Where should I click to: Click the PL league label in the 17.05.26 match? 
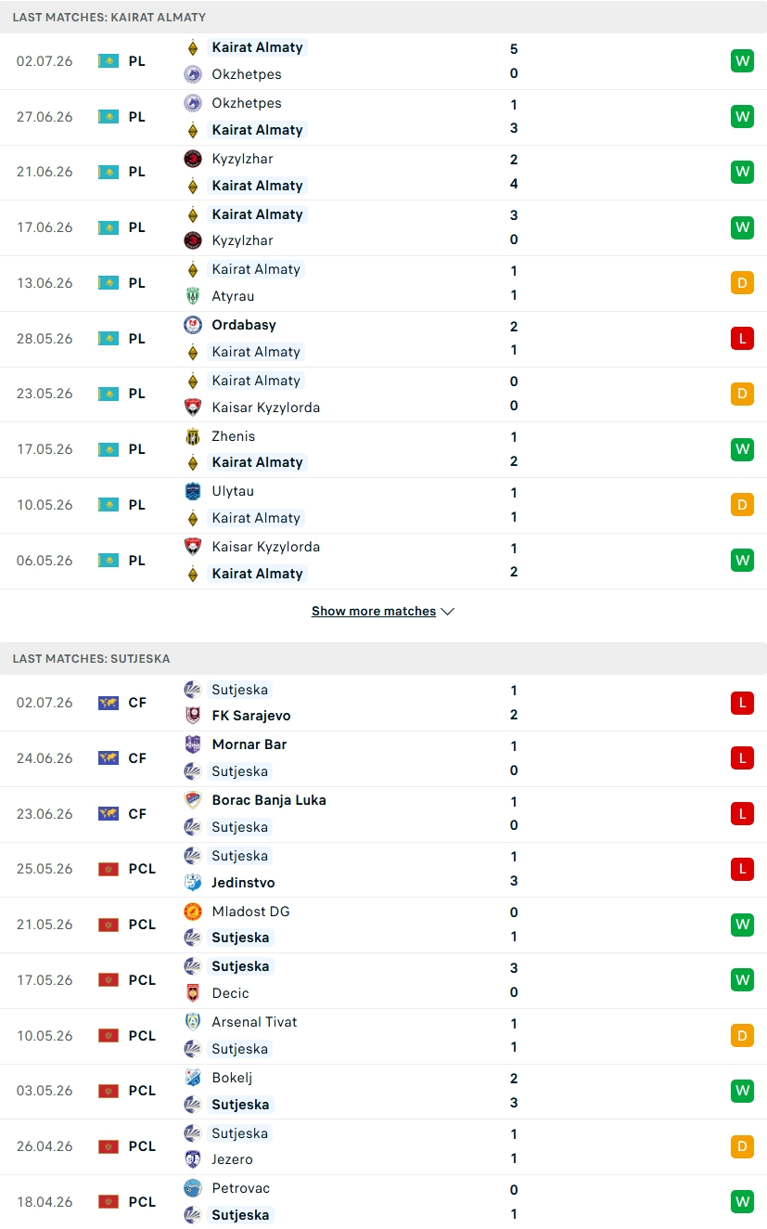(137, 449)
